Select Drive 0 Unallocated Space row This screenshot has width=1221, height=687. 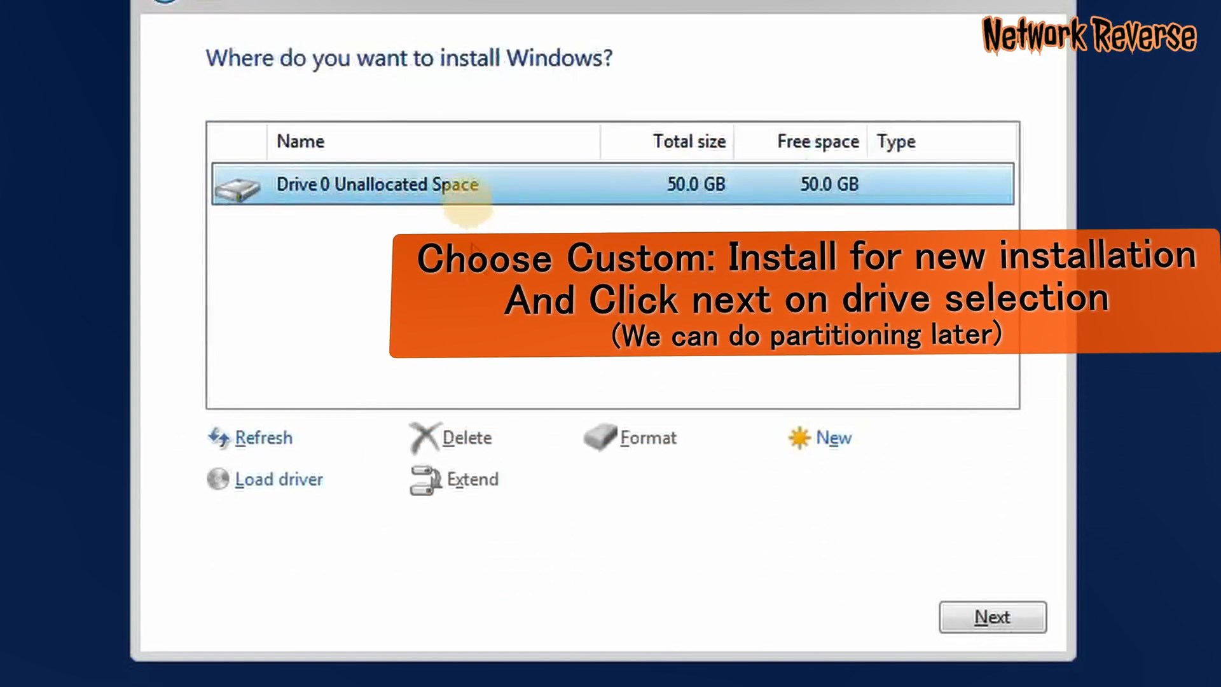pos(613,184)
